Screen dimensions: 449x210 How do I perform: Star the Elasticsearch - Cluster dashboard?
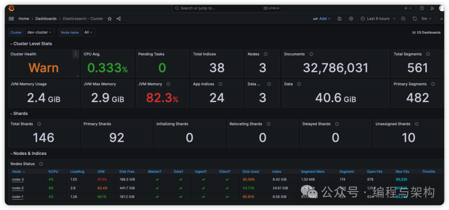click(x=110, y=19)
